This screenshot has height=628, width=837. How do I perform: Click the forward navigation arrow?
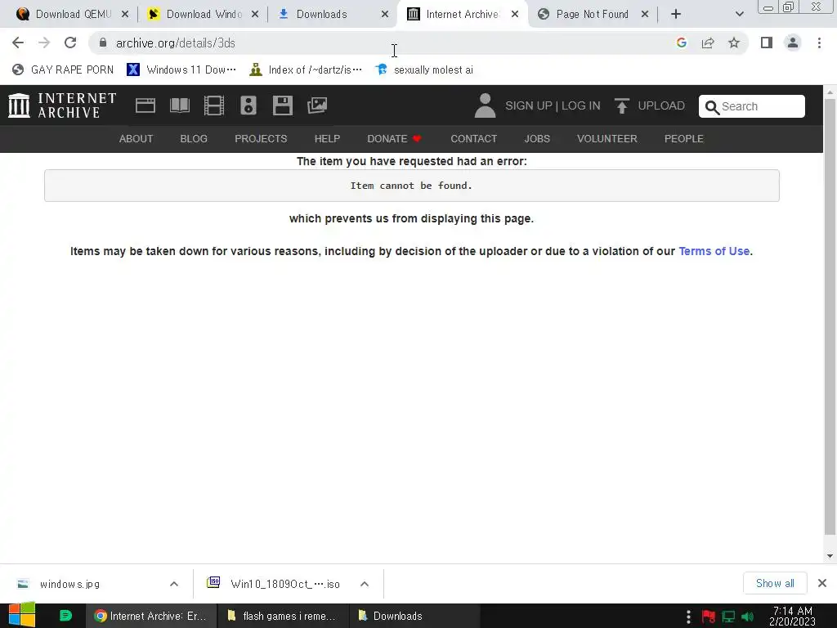tap(44, 43)
